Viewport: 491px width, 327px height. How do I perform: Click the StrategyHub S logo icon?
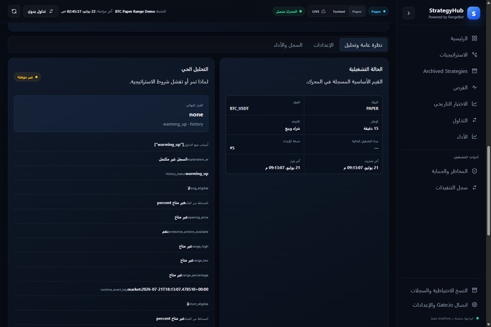pos(473,13)
